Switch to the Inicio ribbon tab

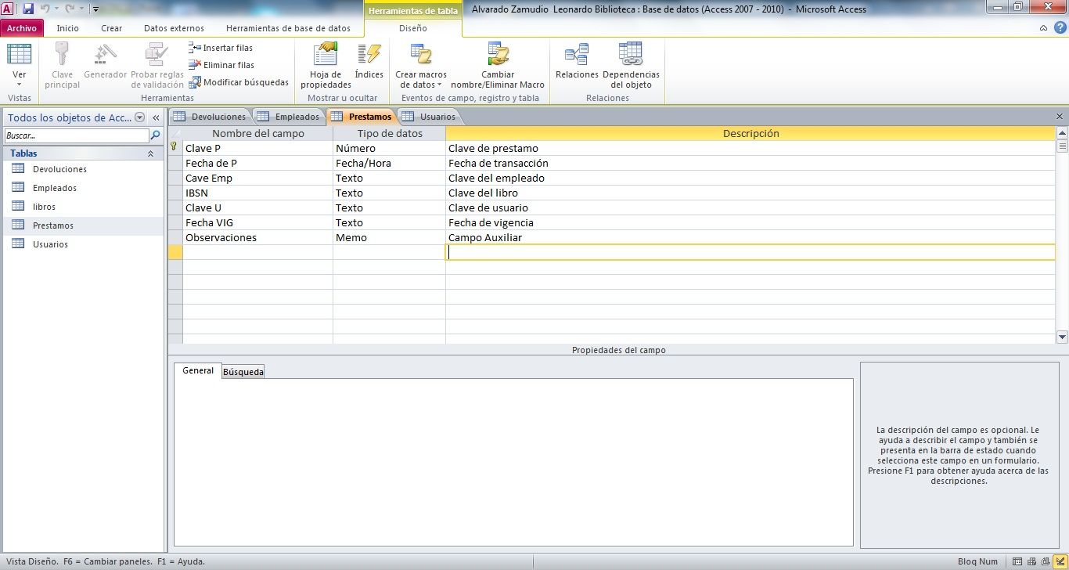[68, 28]
